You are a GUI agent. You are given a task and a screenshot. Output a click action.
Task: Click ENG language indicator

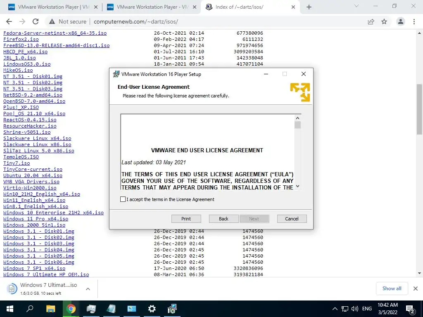[x=367, y=309]
